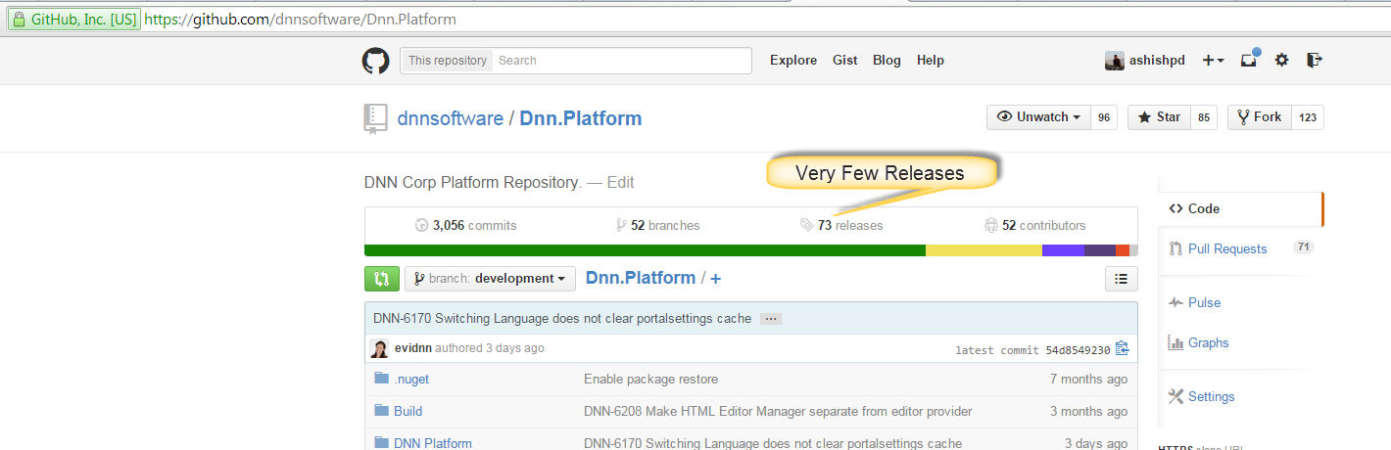Click Edit next to repository description

click(x=621, y=182)
